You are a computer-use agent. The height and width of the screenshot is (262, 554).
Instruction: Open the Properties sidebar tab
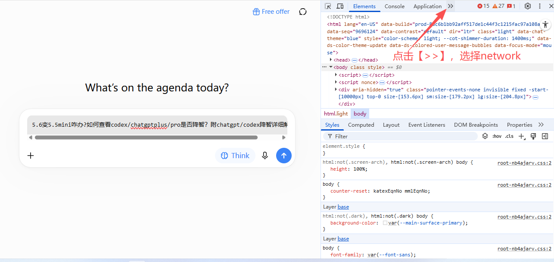point(520,125)
